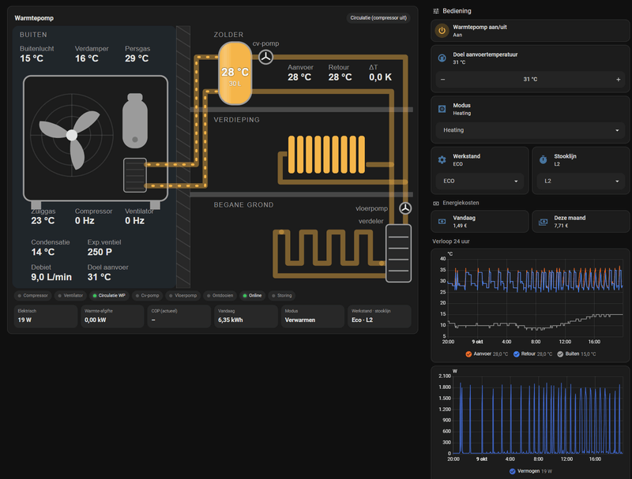Click the Elektrisch 19 W tile
Screen dimensions: 632x479
coord(45,316)
